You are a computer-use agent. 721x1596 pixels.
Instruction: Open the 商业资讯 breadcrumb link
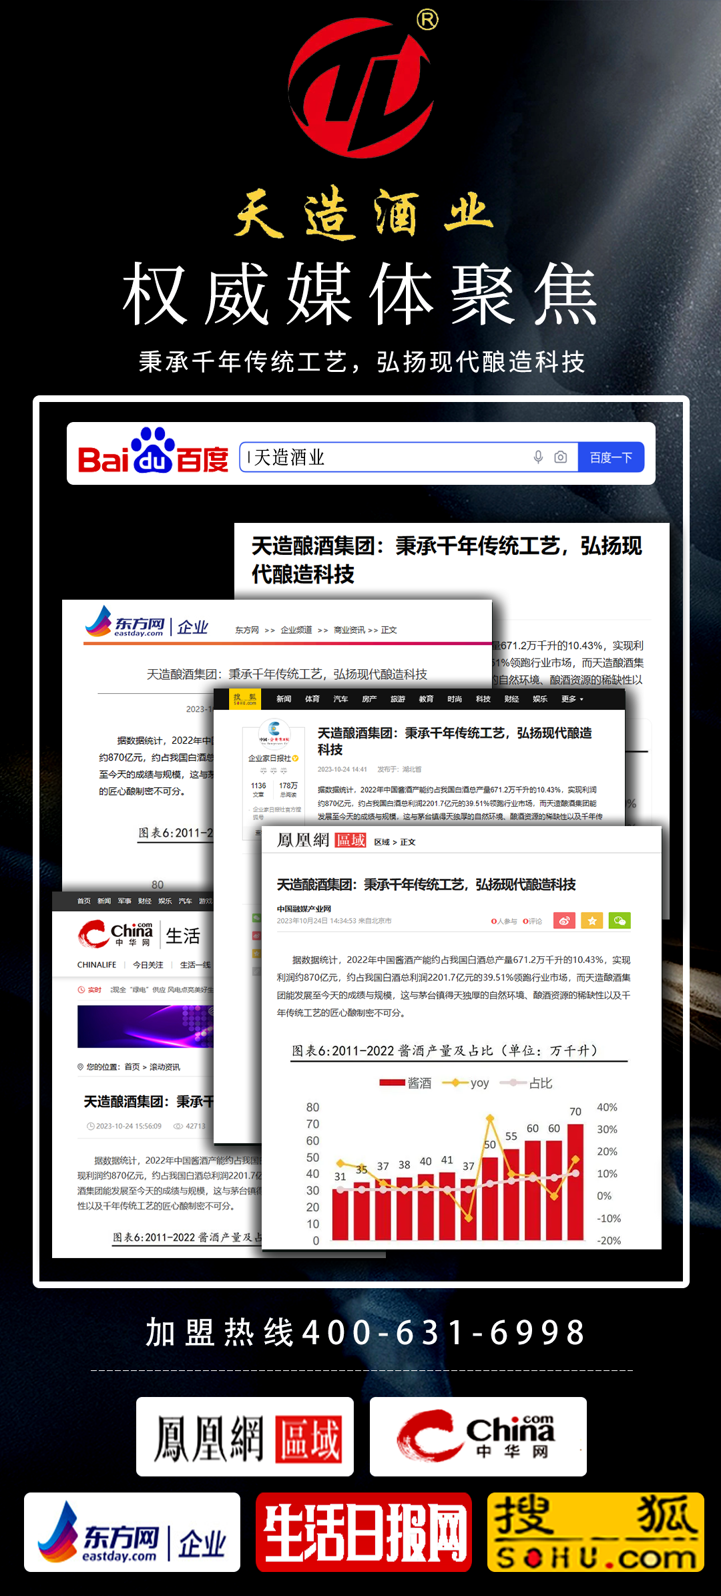click(349, 630)
